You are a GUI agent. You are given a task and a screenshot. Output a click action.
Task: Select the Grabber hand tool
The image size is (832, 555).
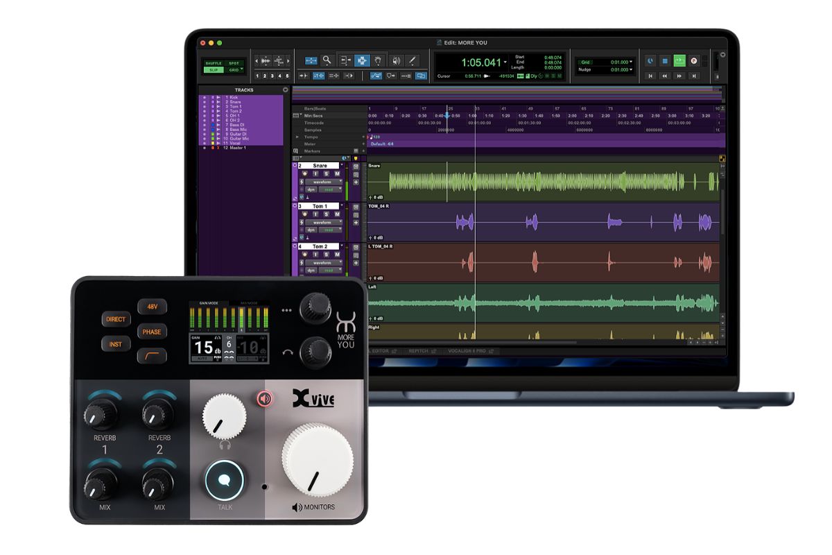click(x=378, y=60)
